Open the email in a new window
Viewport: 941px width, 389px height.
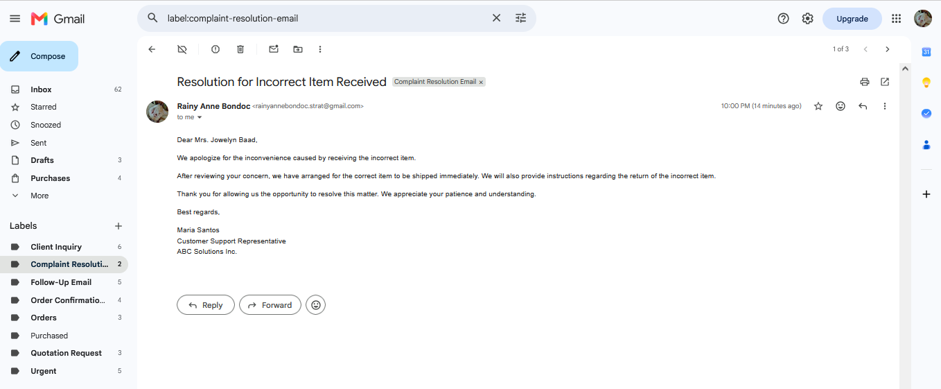(885, 82)
